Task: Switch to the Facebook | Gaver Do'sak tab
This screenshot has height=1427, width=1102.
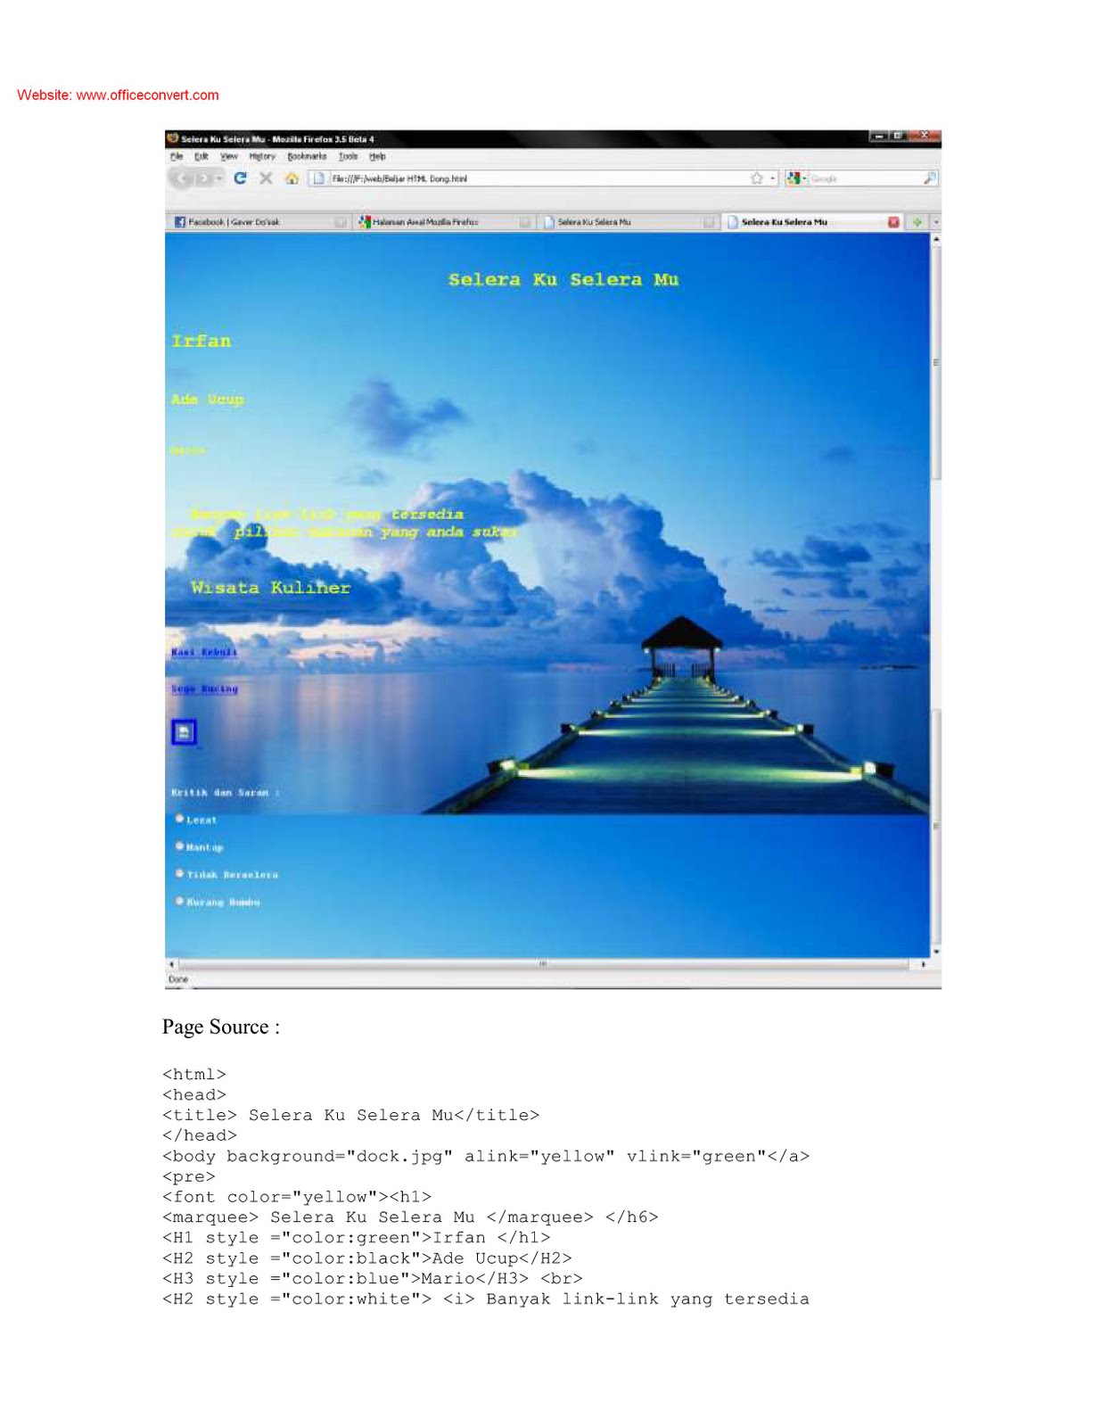Action: point(259,222)
